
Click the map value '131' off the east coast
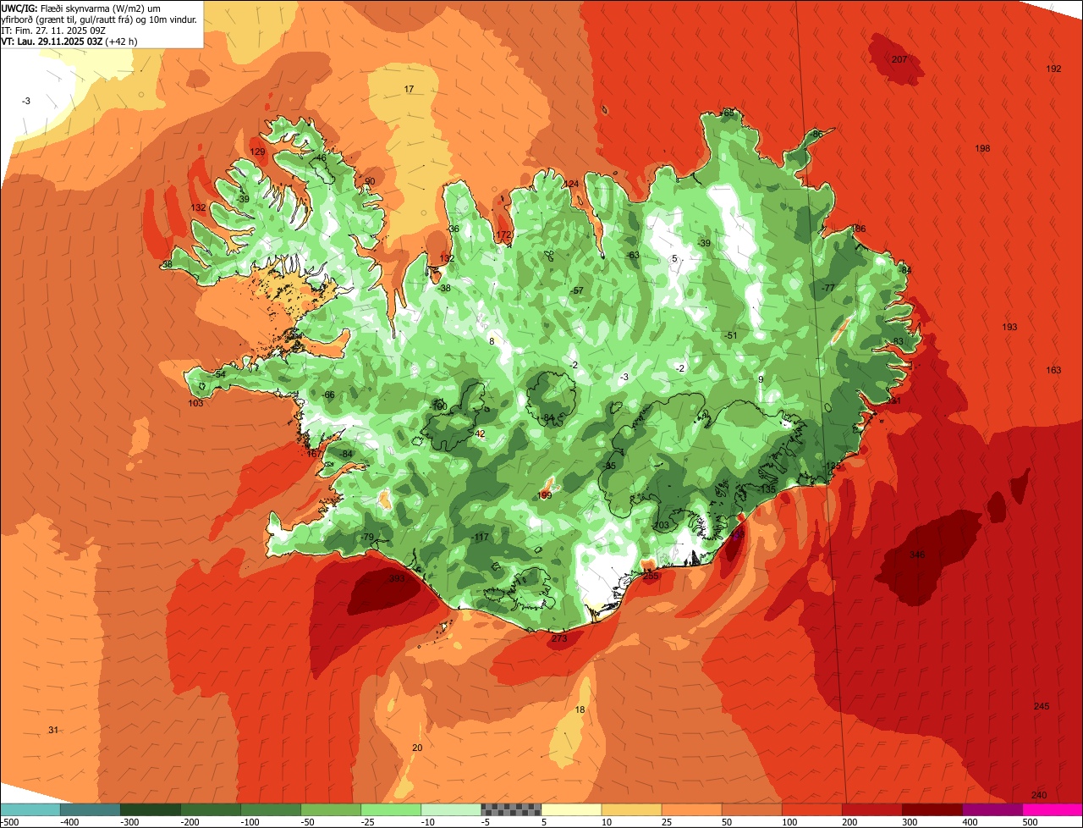coord(893,400)
